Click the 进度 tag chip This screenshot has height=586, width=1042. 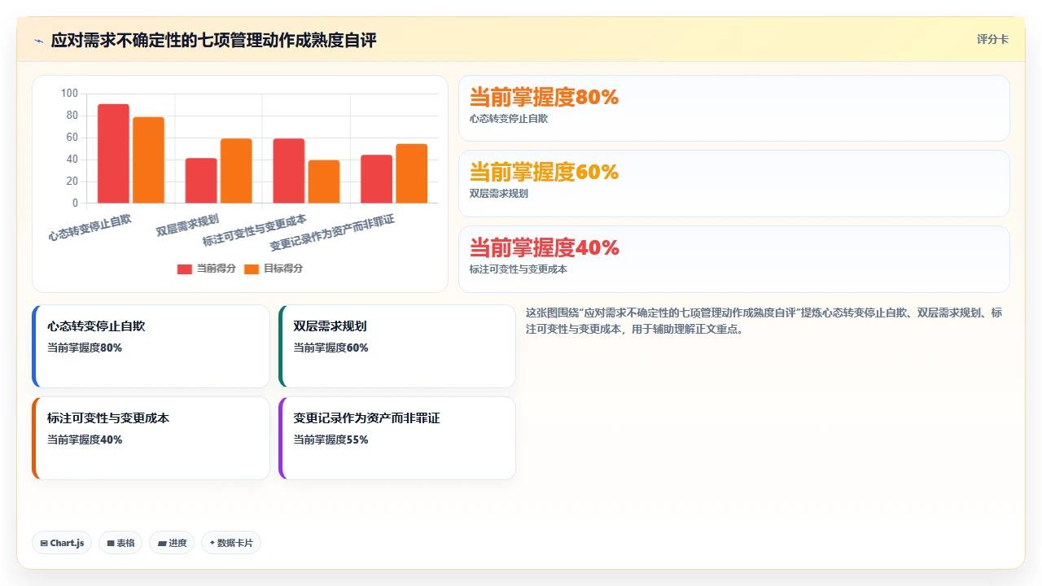(x=172, y=543)
